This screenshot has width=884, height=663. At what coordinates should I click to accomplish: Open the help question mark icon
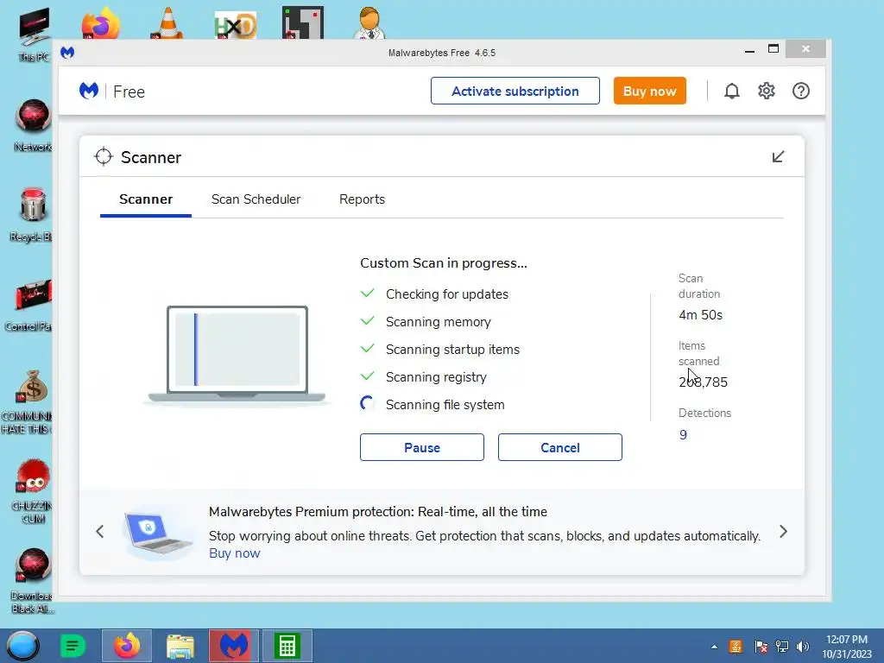pyautogui.click(x=800, y=91)
